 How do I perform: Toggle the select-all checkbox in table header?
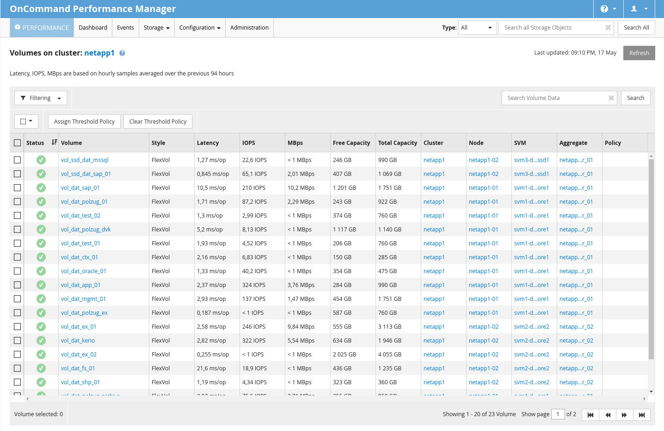click(x=18, y=143)
